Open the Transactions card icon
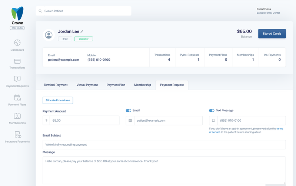296x186 pixels. click(17, 61)
